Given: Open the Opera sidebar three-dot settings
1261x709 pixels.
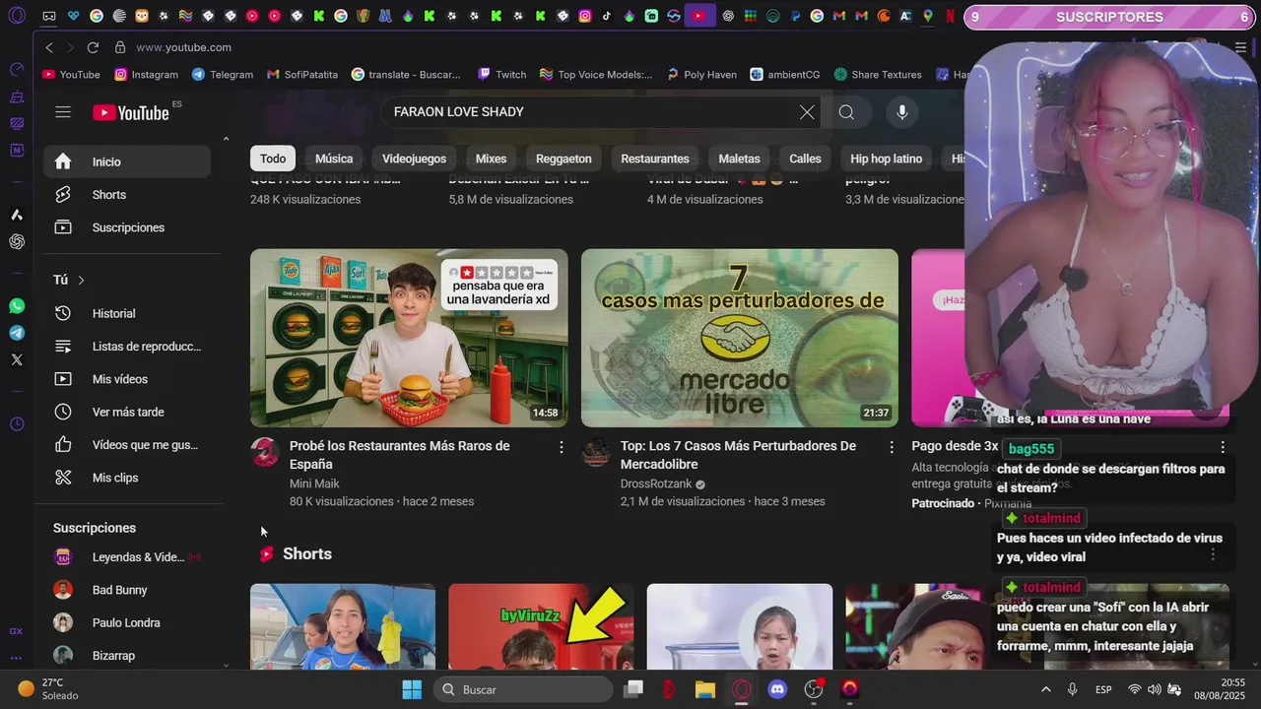Looking at the screenshot, I should click(17, 658).
